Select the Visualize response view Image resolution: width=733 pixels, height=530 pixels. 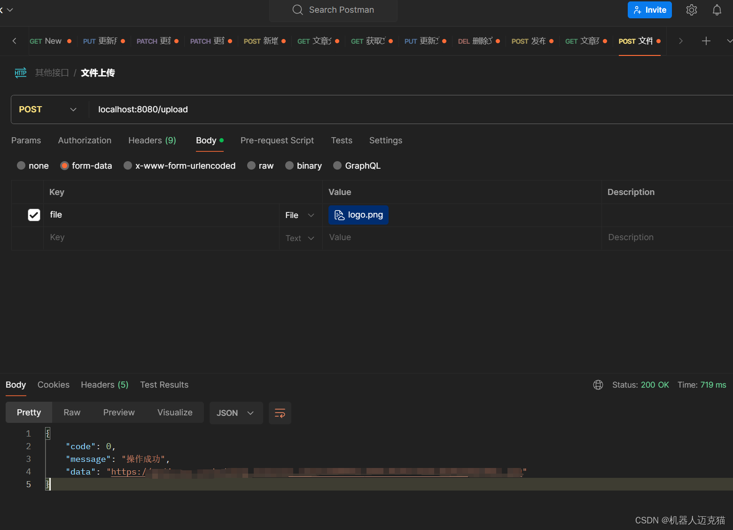click(175, 413)
